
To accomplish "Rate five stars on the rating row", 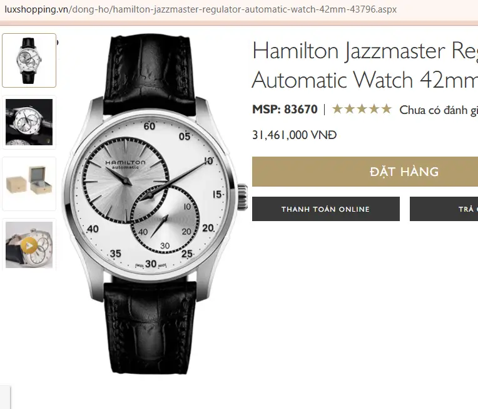I will [387, 109].
